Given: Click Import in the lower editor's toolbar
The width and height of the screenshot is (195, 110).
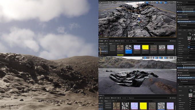Looking at the screenshot, I should (107, 98).
